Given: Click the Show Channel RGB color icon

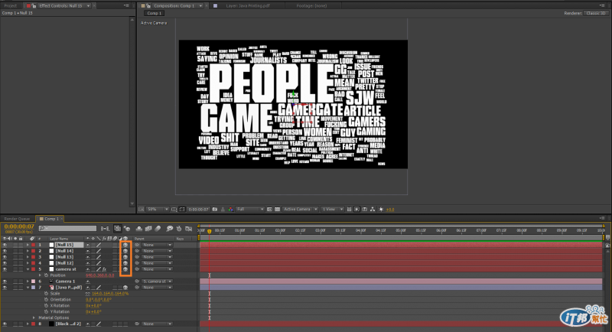Looking at the screenshot, I should [x=231, y=210].
